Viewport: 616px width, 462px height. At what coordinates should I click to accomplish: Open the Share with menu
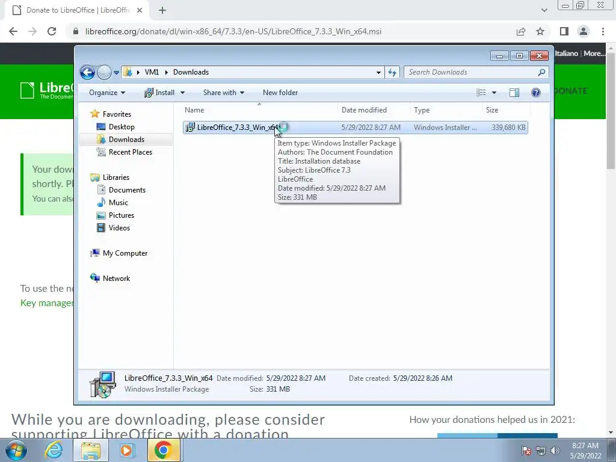point(224,93)
